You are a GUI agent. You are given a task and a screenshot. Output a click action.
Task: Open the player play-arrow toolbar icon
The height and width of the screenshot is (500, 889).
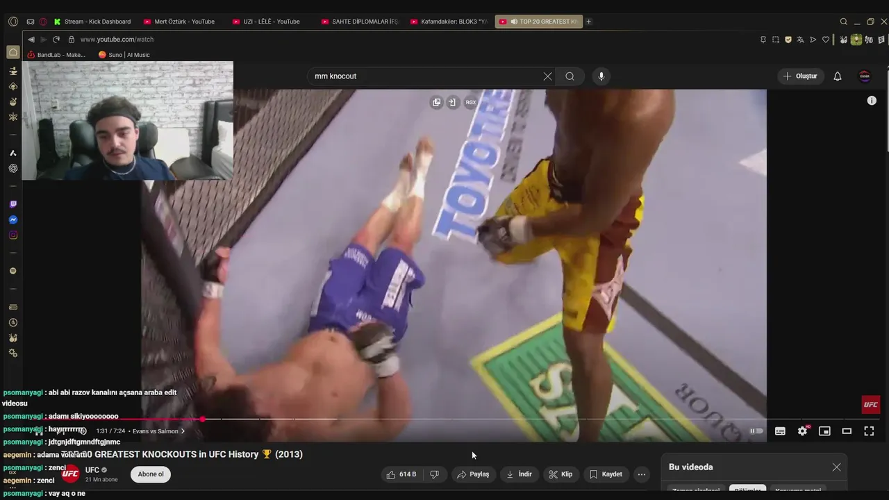813,40
